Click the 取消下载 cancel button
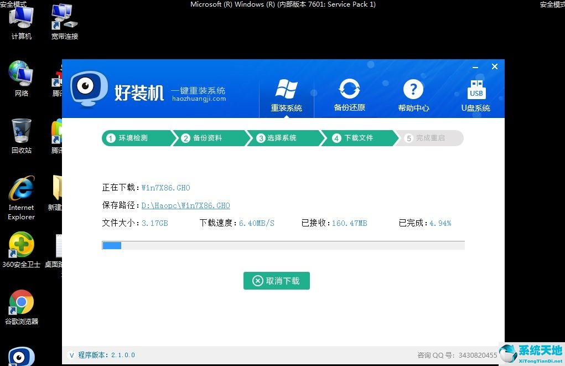 [x=276, y=281]
